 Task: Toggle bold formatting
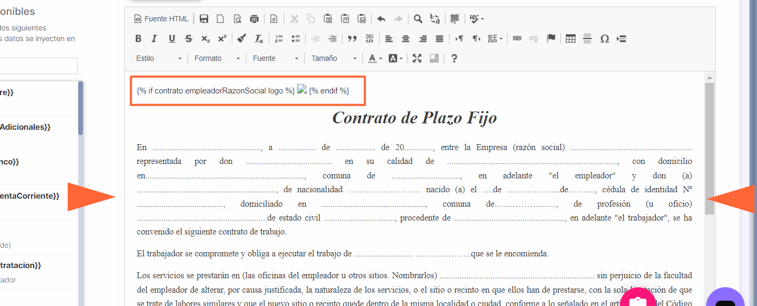coord(138,38)
